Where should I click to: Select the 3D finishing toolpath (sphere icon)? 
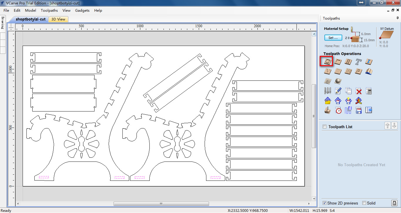[x=338, y=81]
